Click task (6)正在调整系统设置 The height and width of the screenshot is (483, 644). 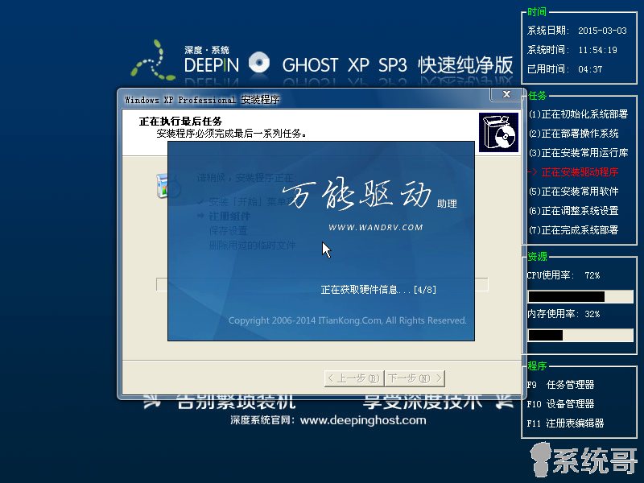coord(574,211)
